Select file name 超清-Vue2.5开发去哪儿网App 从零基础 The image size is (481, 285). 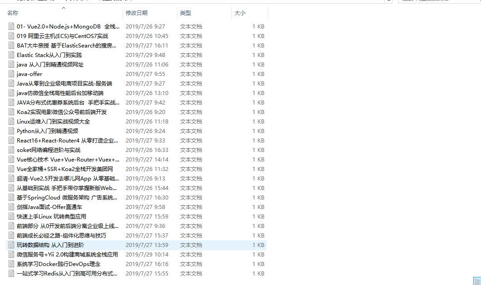[x=68, y=178]
